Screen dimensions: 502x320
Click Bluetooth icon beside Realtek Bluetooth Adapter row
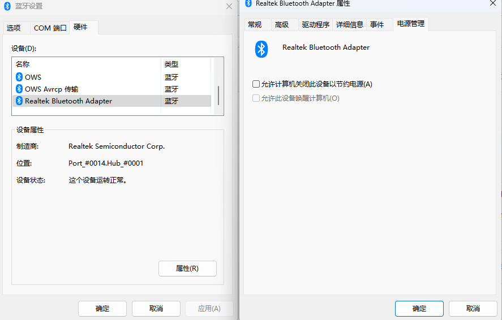(19, 101)
